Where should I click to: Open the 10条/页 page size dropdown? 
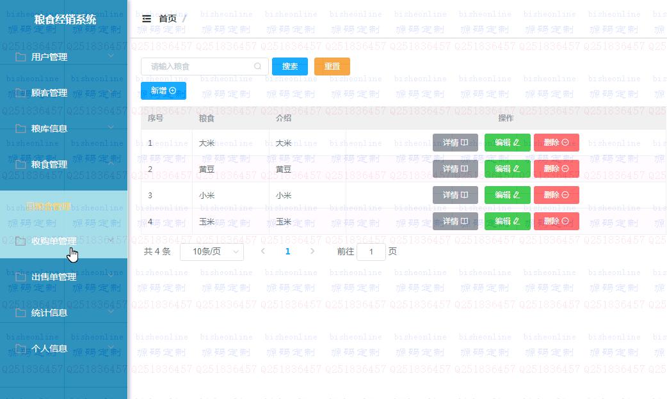pyautogui.click(x=212, y=252)
